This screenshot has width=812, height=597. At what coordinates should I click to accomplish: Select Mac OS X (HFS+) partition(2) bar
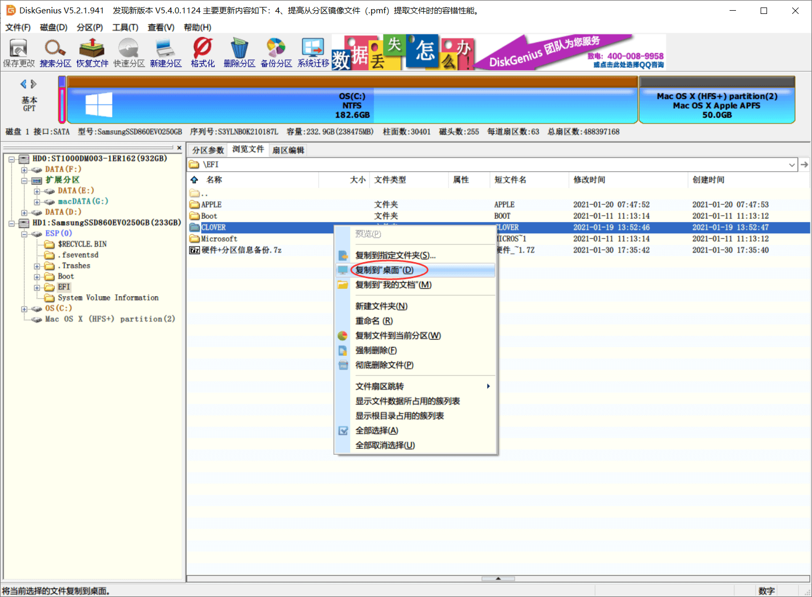pos(717,100)
